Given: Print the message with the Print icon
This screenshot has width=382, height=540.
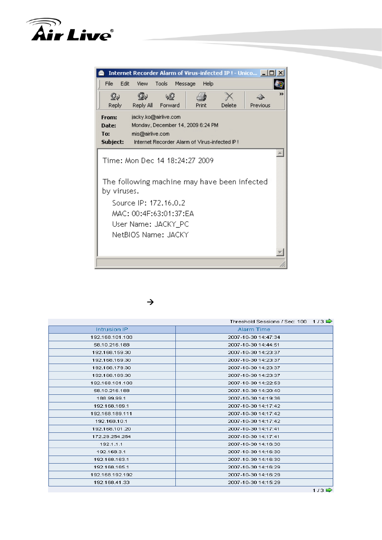Looking at the screenshot, I should (x=201, y=100).
